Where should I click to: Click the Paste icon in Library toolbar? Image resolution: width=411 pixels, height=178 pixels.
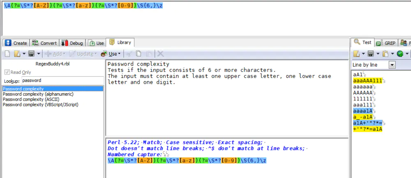[149, 54]
